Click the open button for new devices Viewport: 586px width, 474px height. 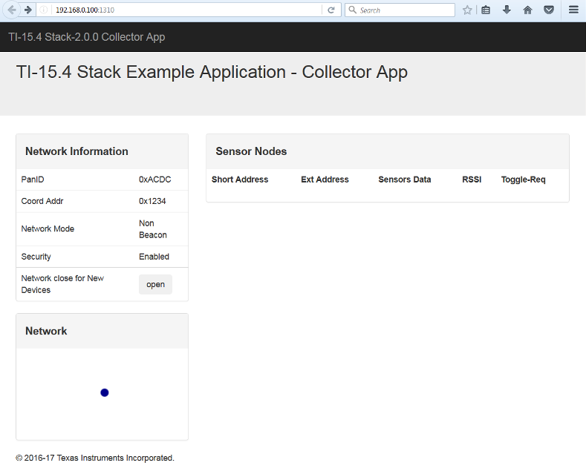pyautogui.click(x=155, y=284)
